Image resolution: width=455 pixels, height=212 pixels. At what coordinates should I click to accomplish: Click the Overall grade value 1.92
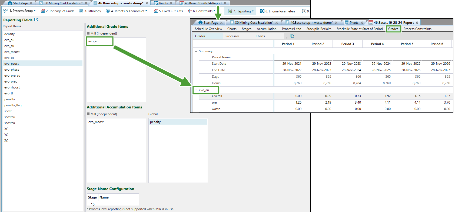(x=377, y=96)
